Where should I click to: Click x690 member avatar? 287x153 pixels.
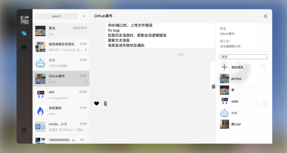224,101
